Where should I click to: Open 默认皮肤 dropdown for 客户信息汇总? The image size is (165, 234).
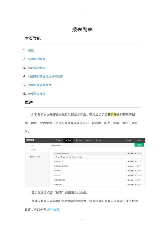pyautogui.click(x=132, y=161)
